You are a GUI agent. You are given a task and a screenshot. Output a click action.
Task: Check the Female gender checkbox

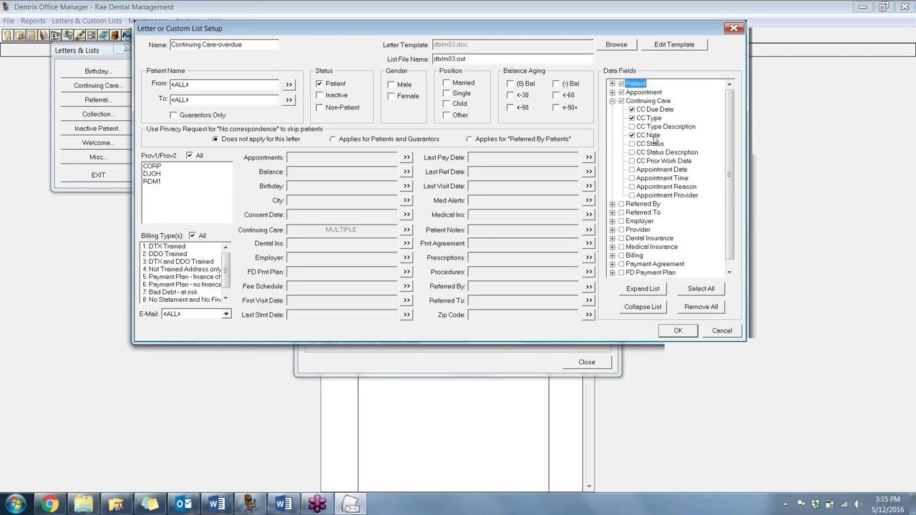391,96
